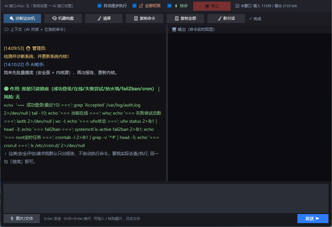
Task: Click the paperclip icon on 图片/文件
Action: (12, 219)
